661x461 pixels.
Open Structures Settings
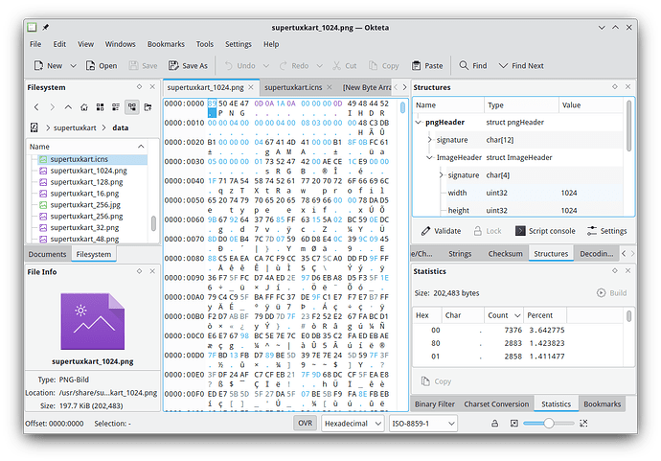pyautogui.click(x=606, y=231)
